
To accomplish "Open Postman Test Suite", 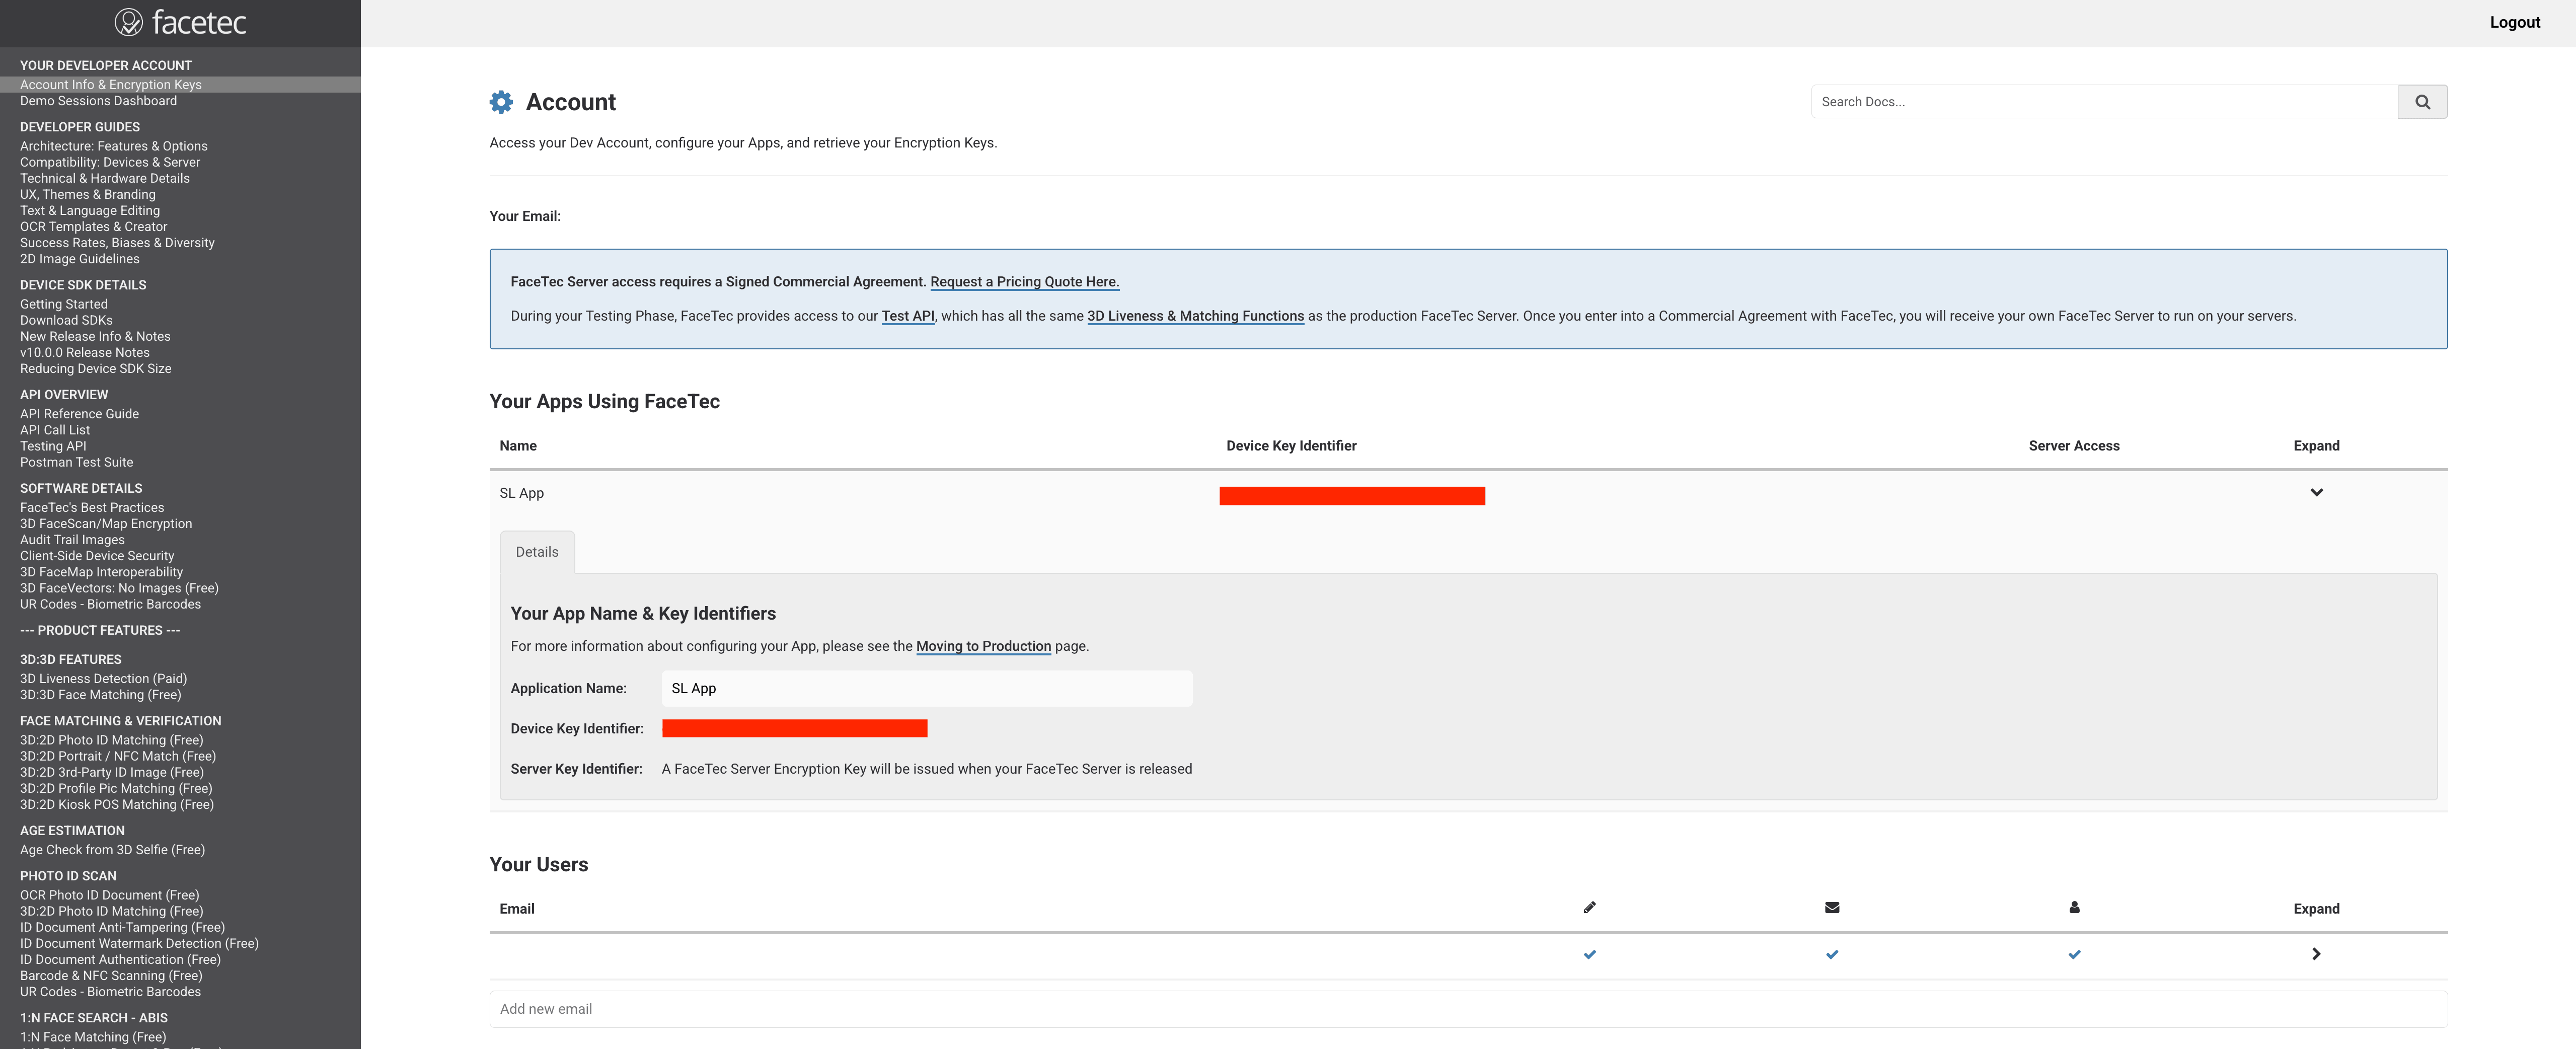I will pos(76,462).
